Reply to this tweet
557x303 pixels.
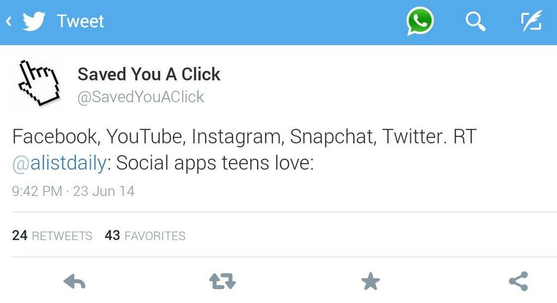(x=75, y=282)
